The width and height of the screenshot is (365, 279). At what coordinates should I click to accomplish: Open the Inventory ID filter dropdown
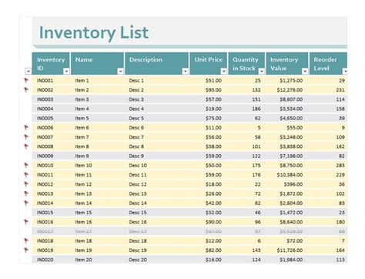[66, 71]
